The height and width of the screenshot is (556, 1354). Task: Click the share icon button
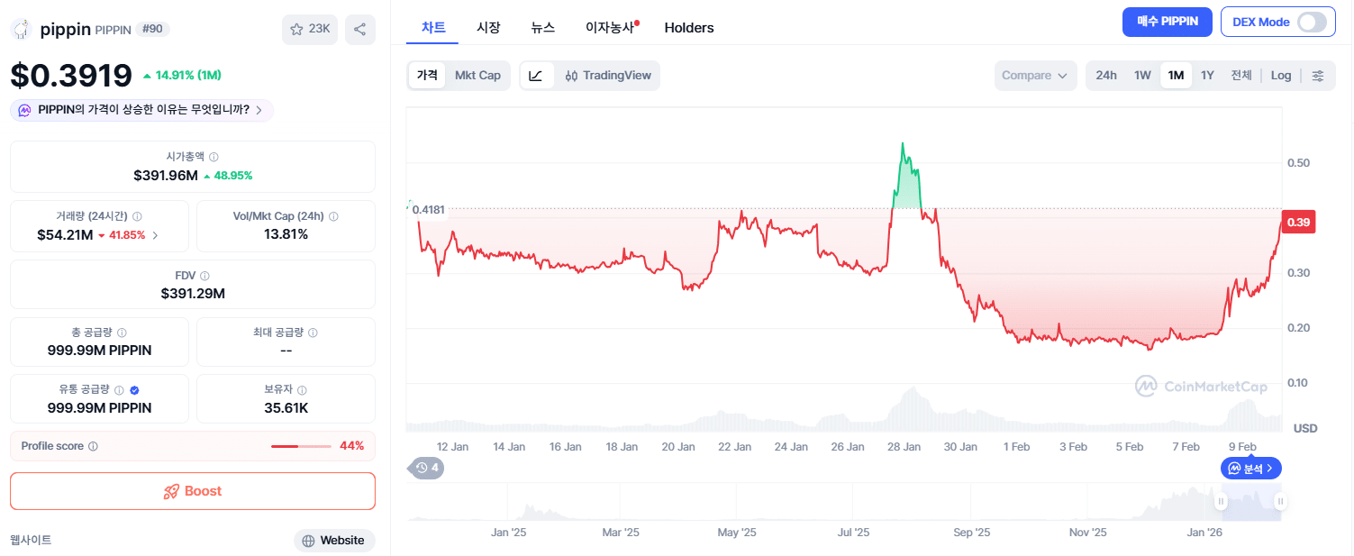click(360, 29)
